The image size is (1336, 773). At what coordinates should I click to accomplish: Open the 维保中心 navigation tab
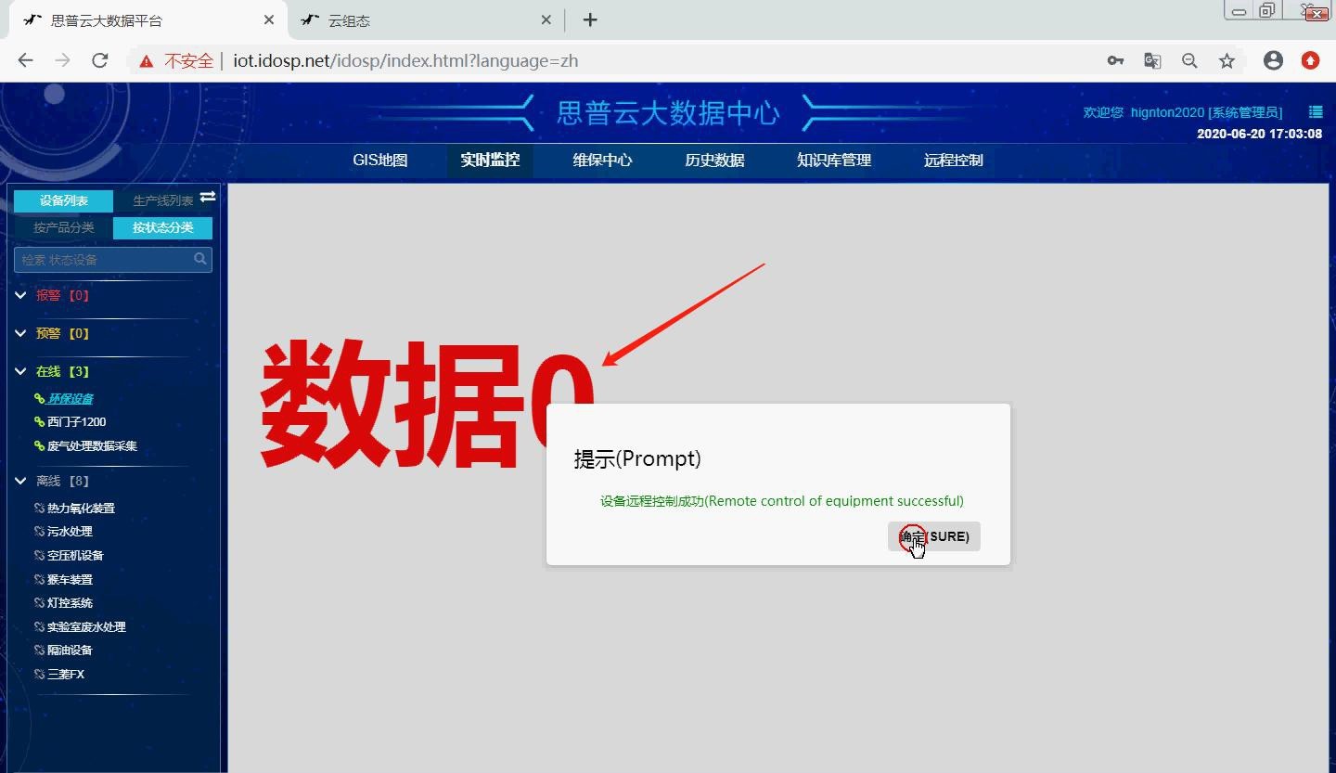[603, 160]
